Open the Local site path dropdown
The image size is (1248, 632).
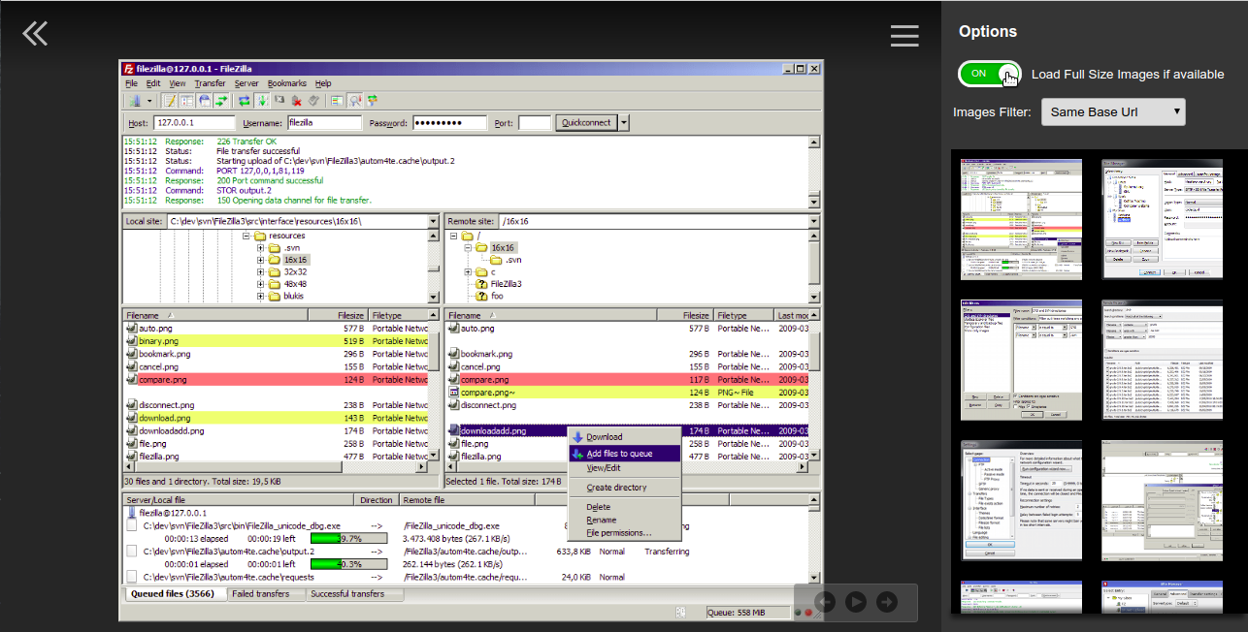[433, 221]
